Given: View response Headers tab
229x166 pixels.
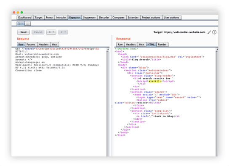Looking at the screenshot, I should pos(131,45).
